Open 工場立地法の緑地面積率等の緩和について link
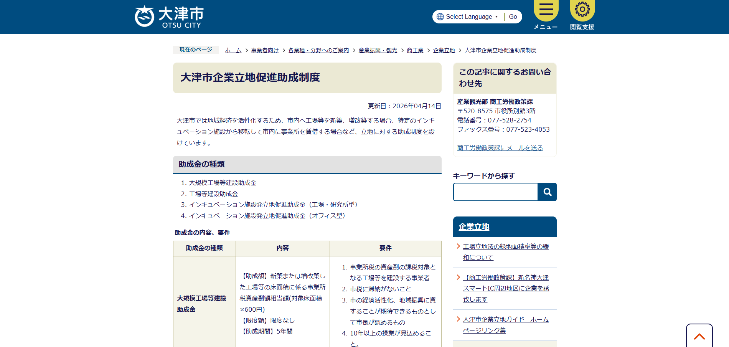The width and height of the screenshot is (729, 347). pyautogui.click(x=506, y=252)
